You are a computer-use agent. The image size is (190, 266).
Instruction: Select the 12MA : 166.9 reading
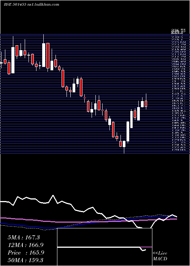[x=25, y=245]
